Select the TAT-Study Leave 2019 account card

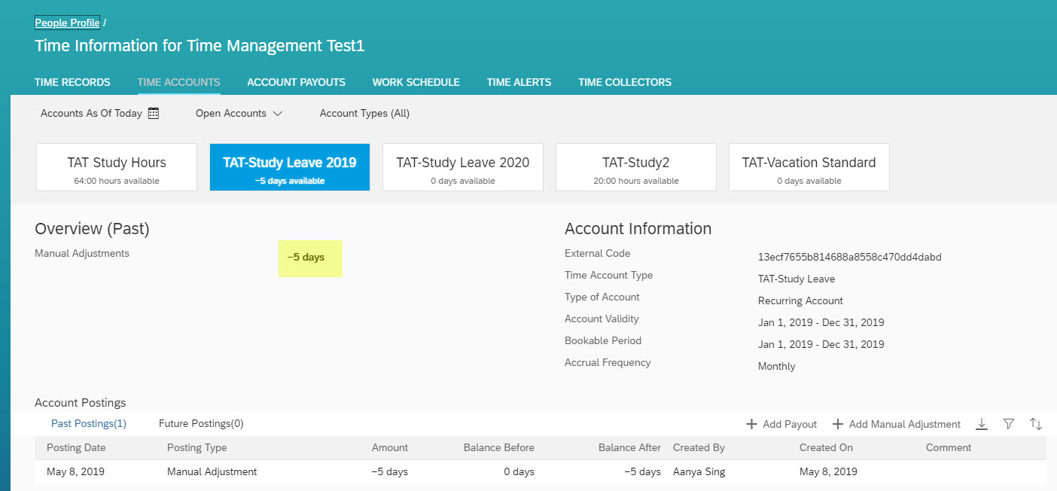[290, 167]
